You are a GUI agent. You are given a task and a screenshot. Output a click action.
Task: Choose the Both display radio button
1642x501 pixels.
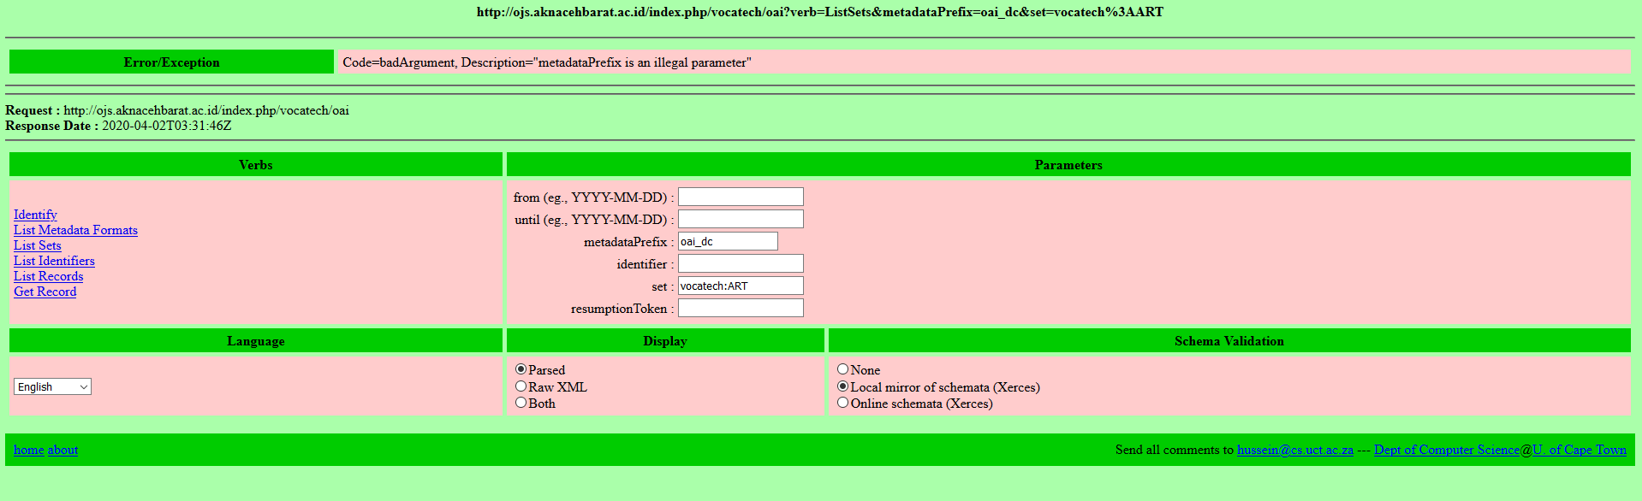click(x=521, y=403)
